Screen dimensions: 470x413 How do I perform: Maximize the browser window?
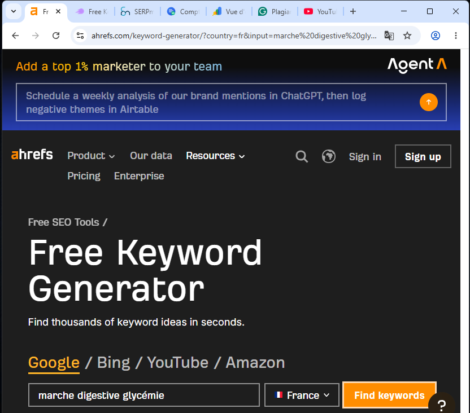[x=429, y=11]
